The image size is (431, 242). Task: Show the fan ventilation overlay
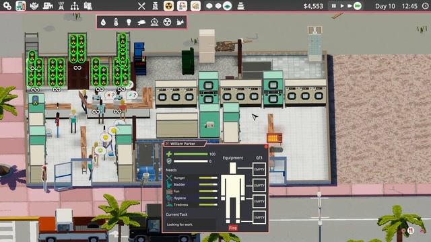pos(167,22)
